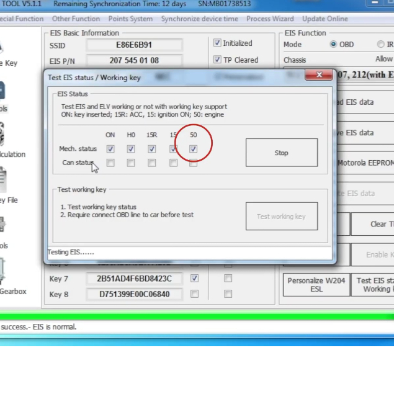Select OBD mode radio button
The height and width of the screenshot is (394, 394).
click(x=333, y=45)
